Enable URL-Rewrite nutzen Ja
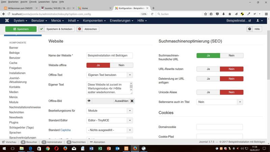This screenshot has height=152, width=270. 208,69
